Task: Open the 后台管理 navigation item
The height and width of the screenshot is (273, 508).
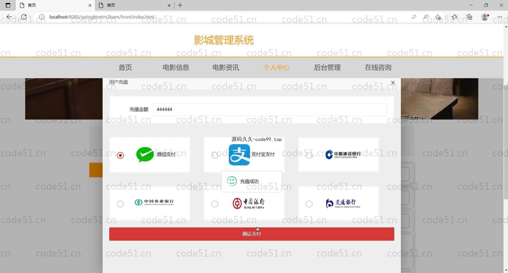Action: 327,68
